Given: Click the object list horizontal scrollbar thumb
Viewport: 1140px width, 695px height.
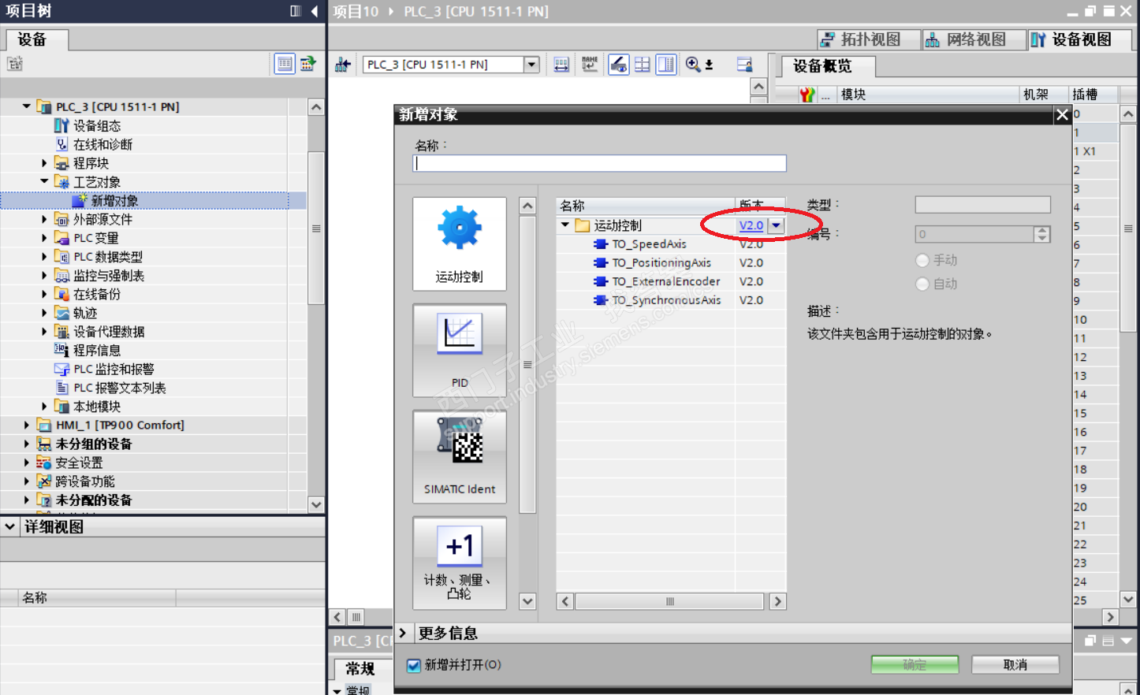Looking at the screenshot, I should point(669,601).
